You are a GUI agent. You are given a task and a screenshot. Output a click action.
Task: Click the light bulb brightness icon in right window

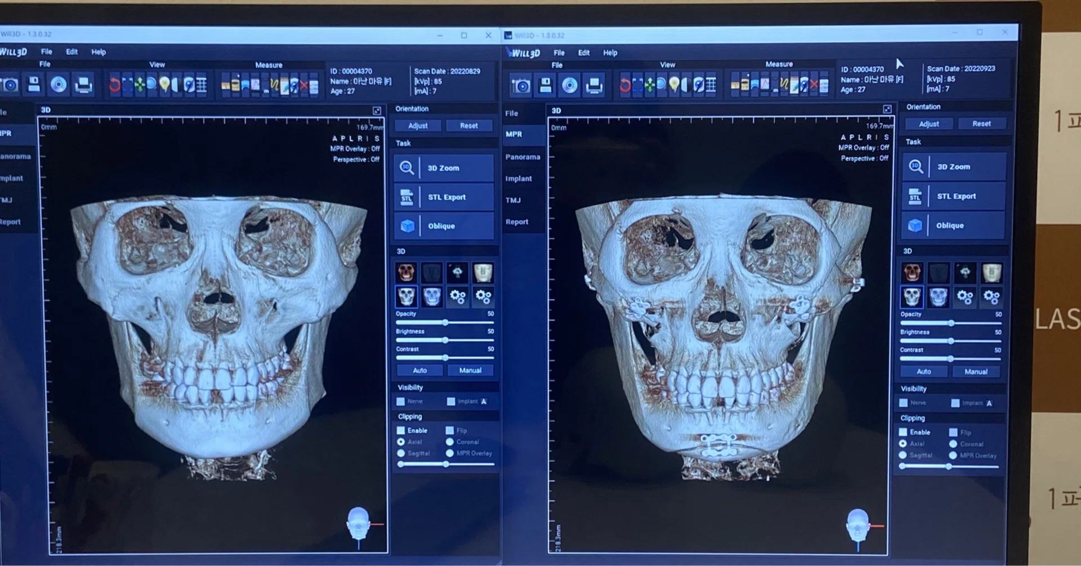pos(674,85)
